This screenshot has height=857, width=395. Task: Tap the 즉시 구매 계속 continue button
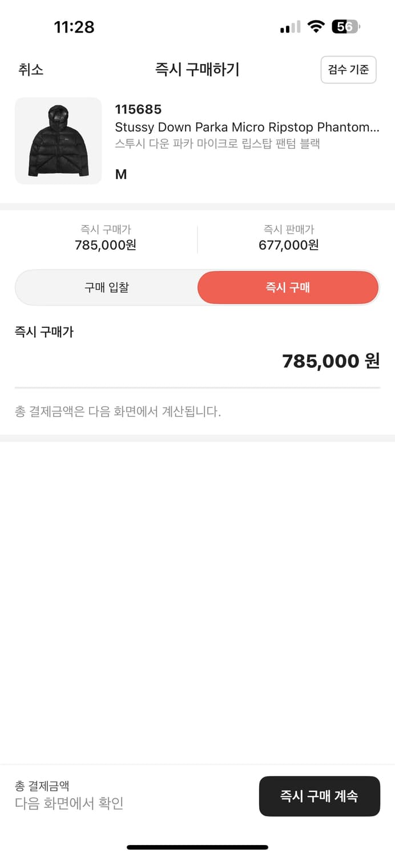point(319,796)
